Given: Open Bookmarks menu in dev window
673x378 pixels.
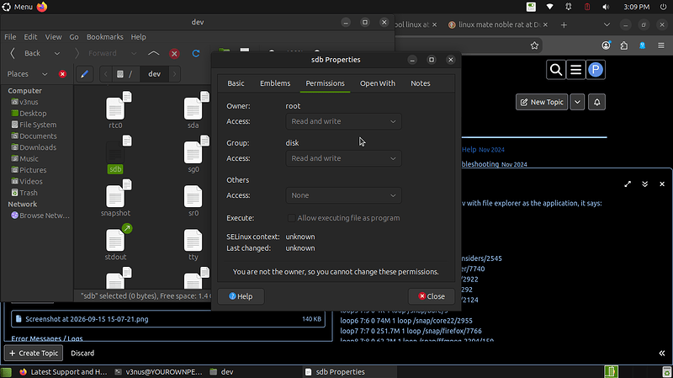Looking at the screenshot, I should [104, 37].
